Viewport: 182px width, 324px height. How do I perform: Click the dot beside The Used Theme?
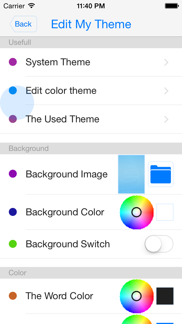pyautogui.click(x=13, y=119)
